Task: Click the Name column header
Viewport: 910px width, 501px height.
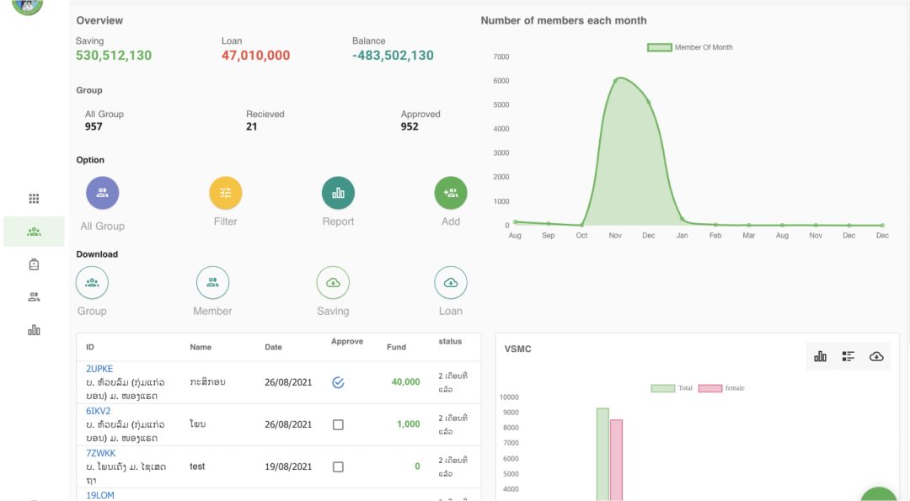Action: tap(201, 348)
